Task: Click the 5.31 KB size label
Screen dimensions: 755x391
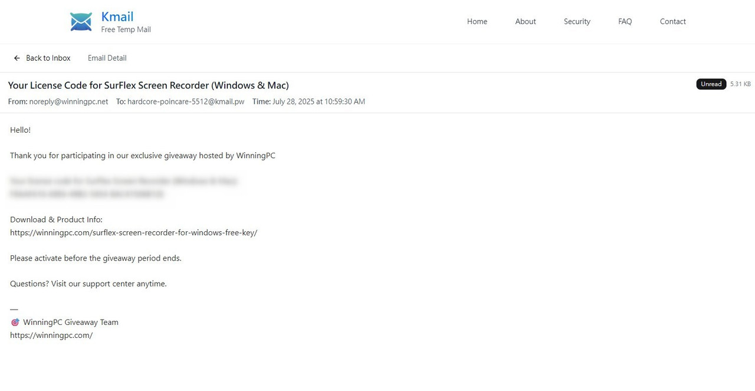Action: (740, 84)
